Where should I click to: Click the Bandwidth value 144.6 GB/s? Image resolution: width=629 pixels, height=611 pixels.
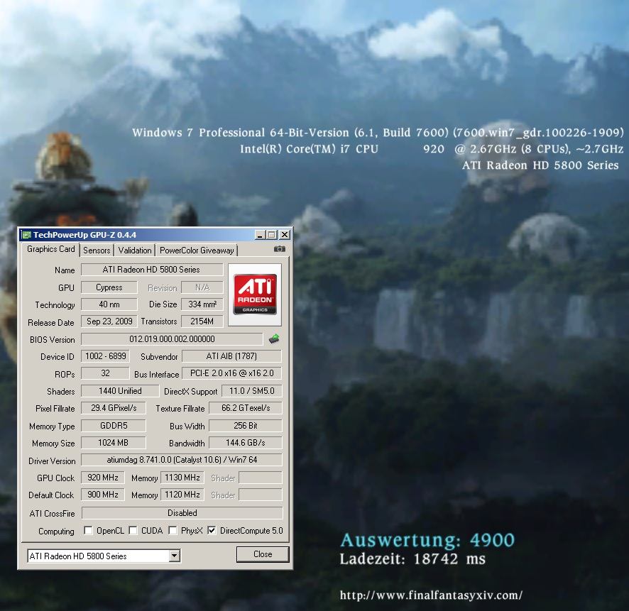click(x=246, y=443)
